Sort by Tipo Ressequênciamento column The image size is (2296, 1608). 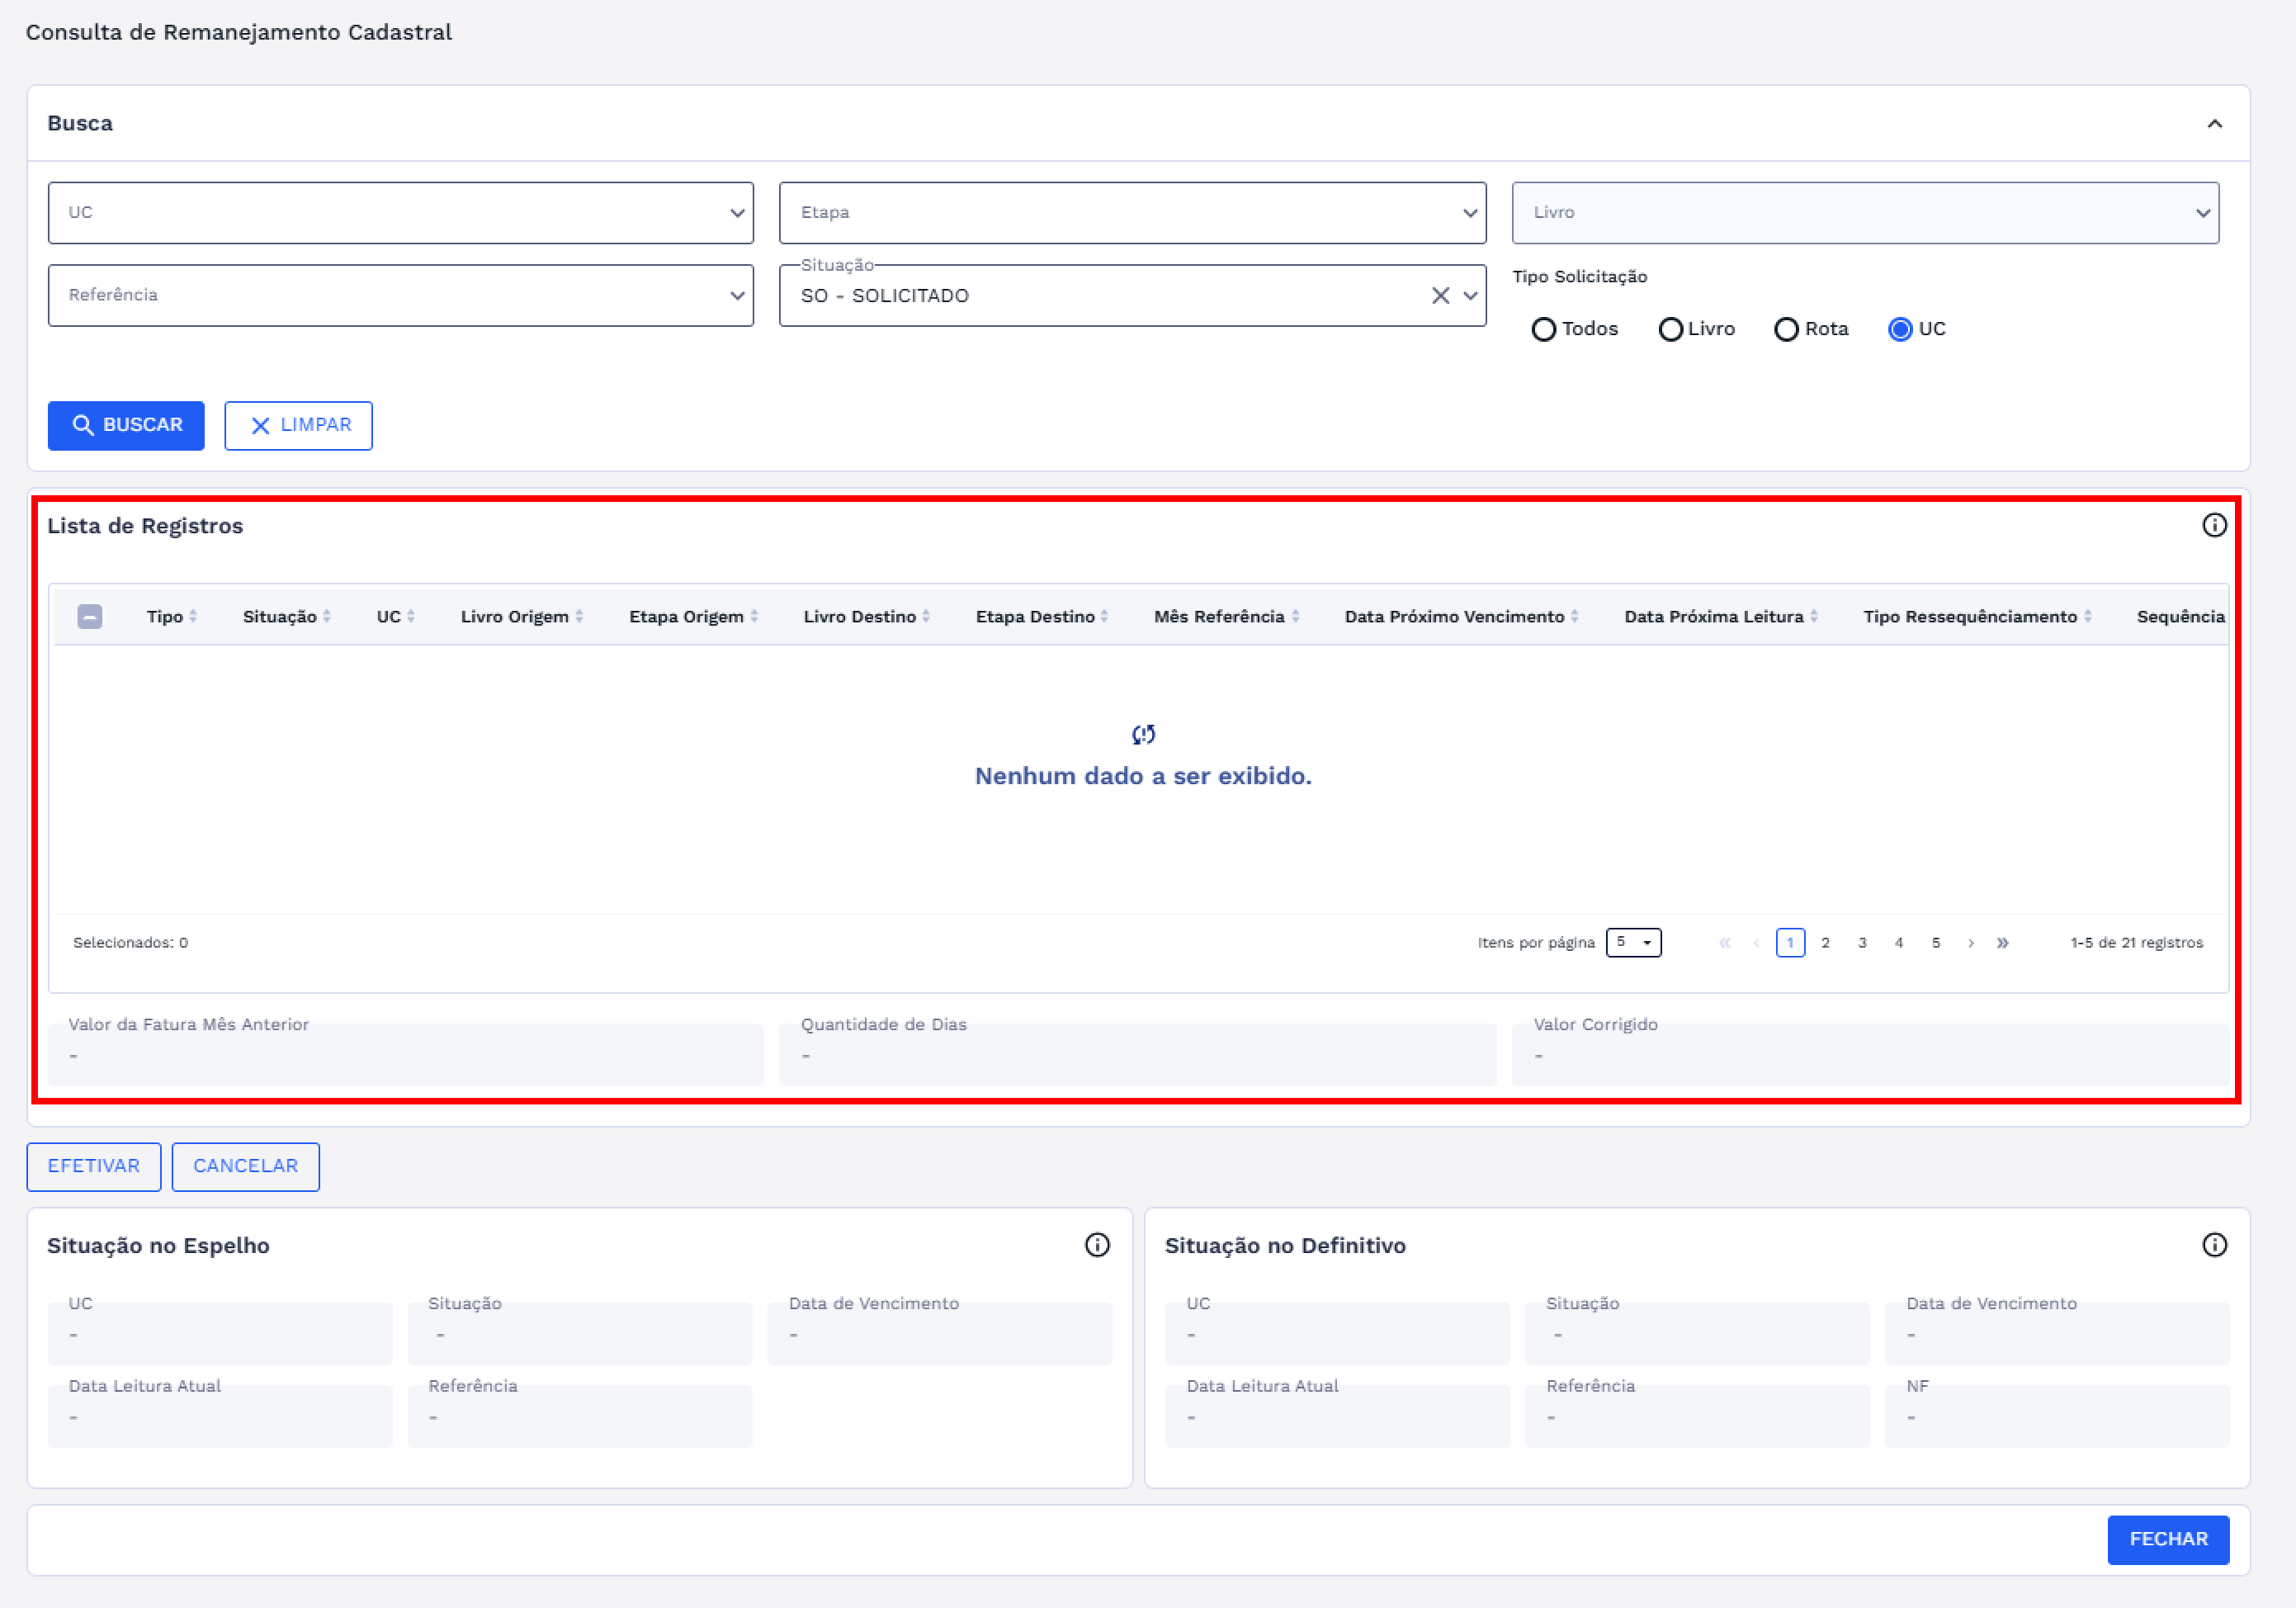1977,616
